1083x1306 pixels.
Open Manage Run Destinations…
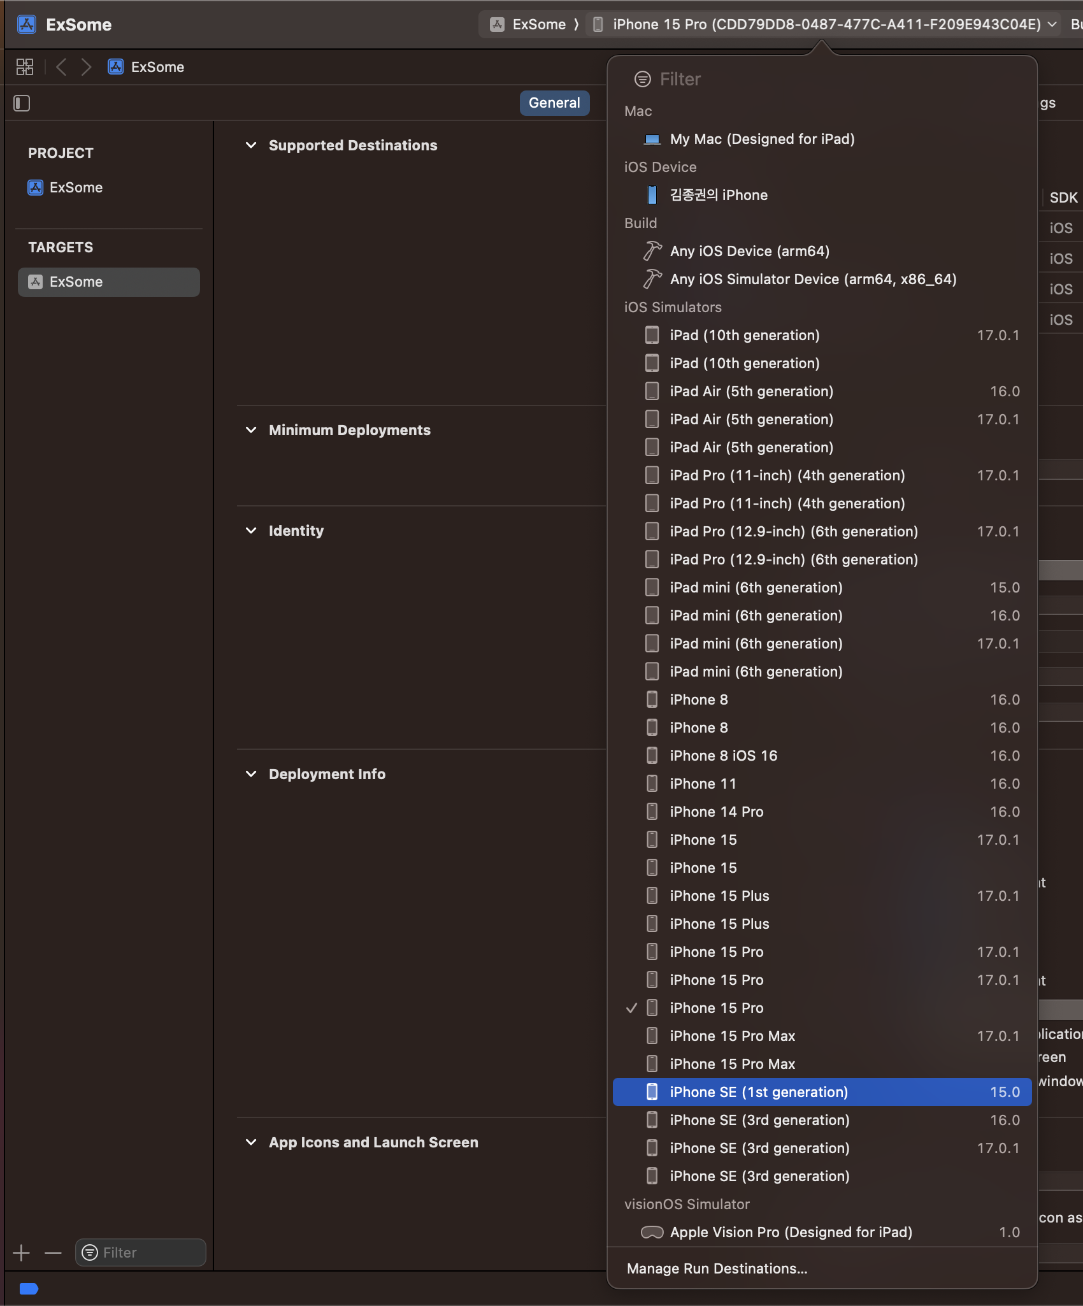717,1268
